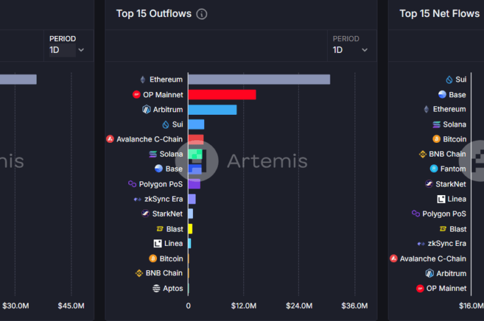Screen dimensions: 484x321
Task: Click the Bitcoin icon in Outflows chart
Action: tap(153, 258)
